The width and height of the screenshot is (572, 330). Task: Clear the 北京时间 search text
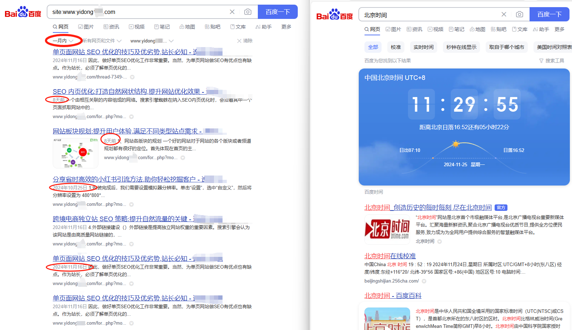[x=504, y=14]
